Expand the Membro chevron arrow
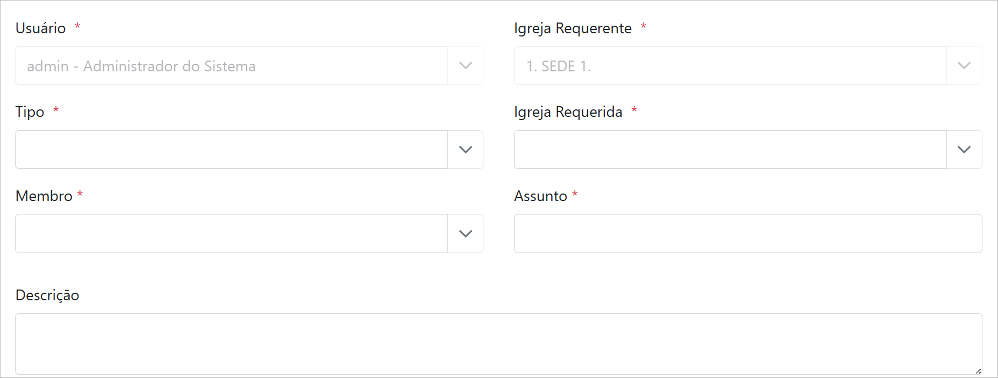Viewport: 998px width, 378px height. pos(465,234)
